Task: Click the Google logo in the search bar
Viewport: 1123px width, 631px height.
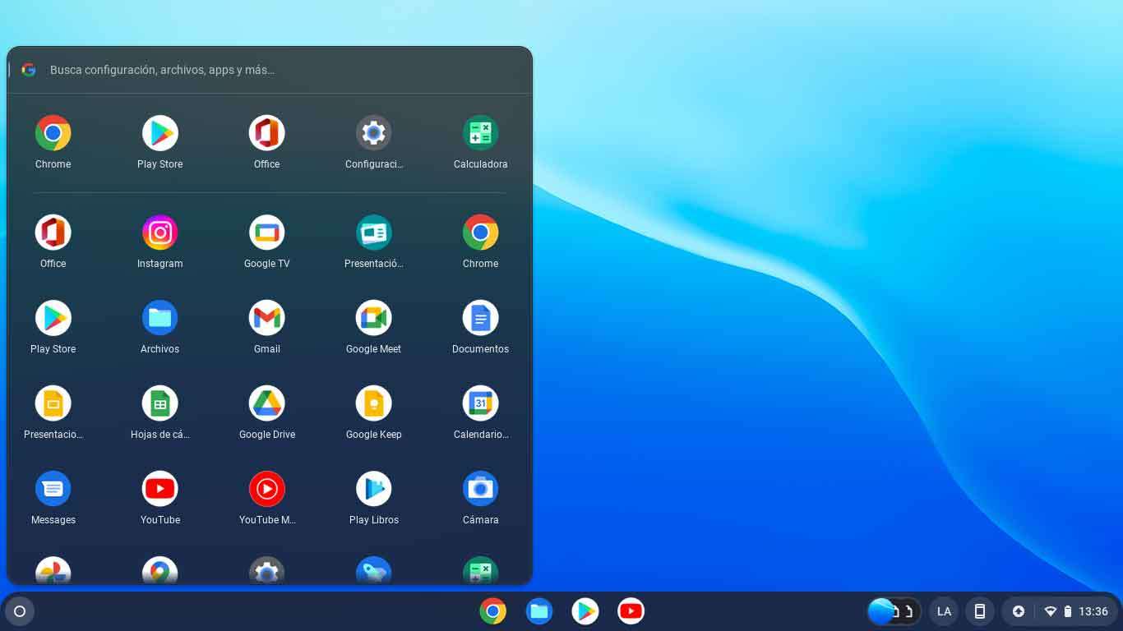Action: [x=29, y=70]
